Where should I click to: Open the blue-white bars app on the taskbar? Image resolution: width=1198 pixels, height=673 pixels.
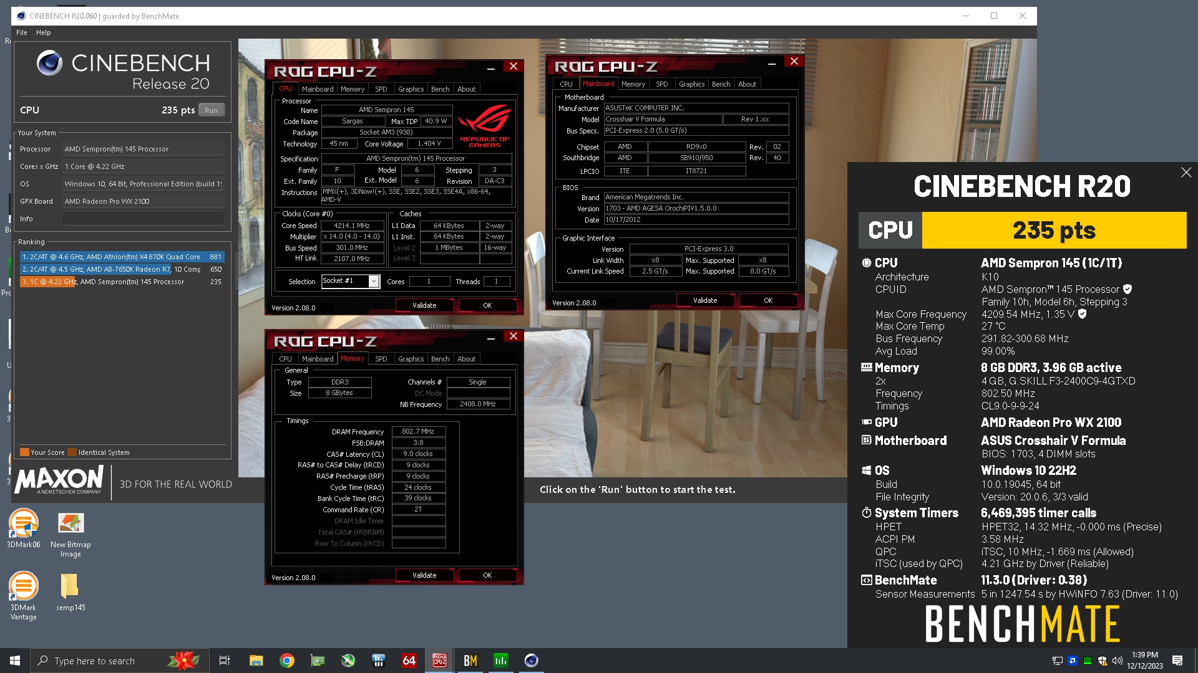click(x=378, y=661)
